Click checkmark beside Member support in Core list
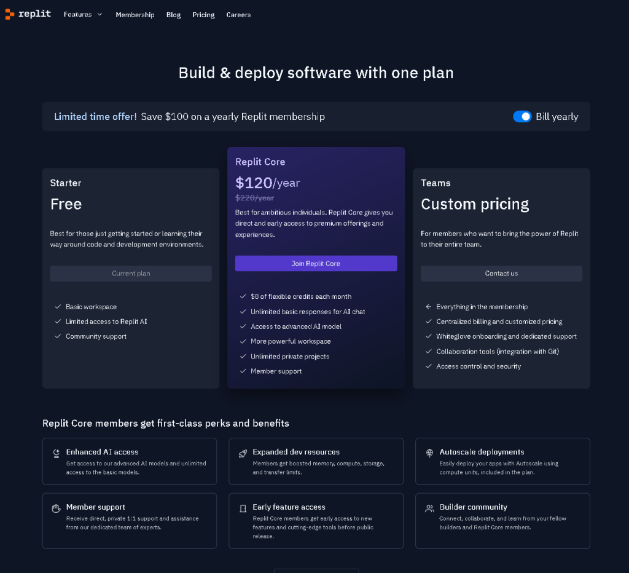The width and height of the screenshot is (629, 573). pos(243,371)
